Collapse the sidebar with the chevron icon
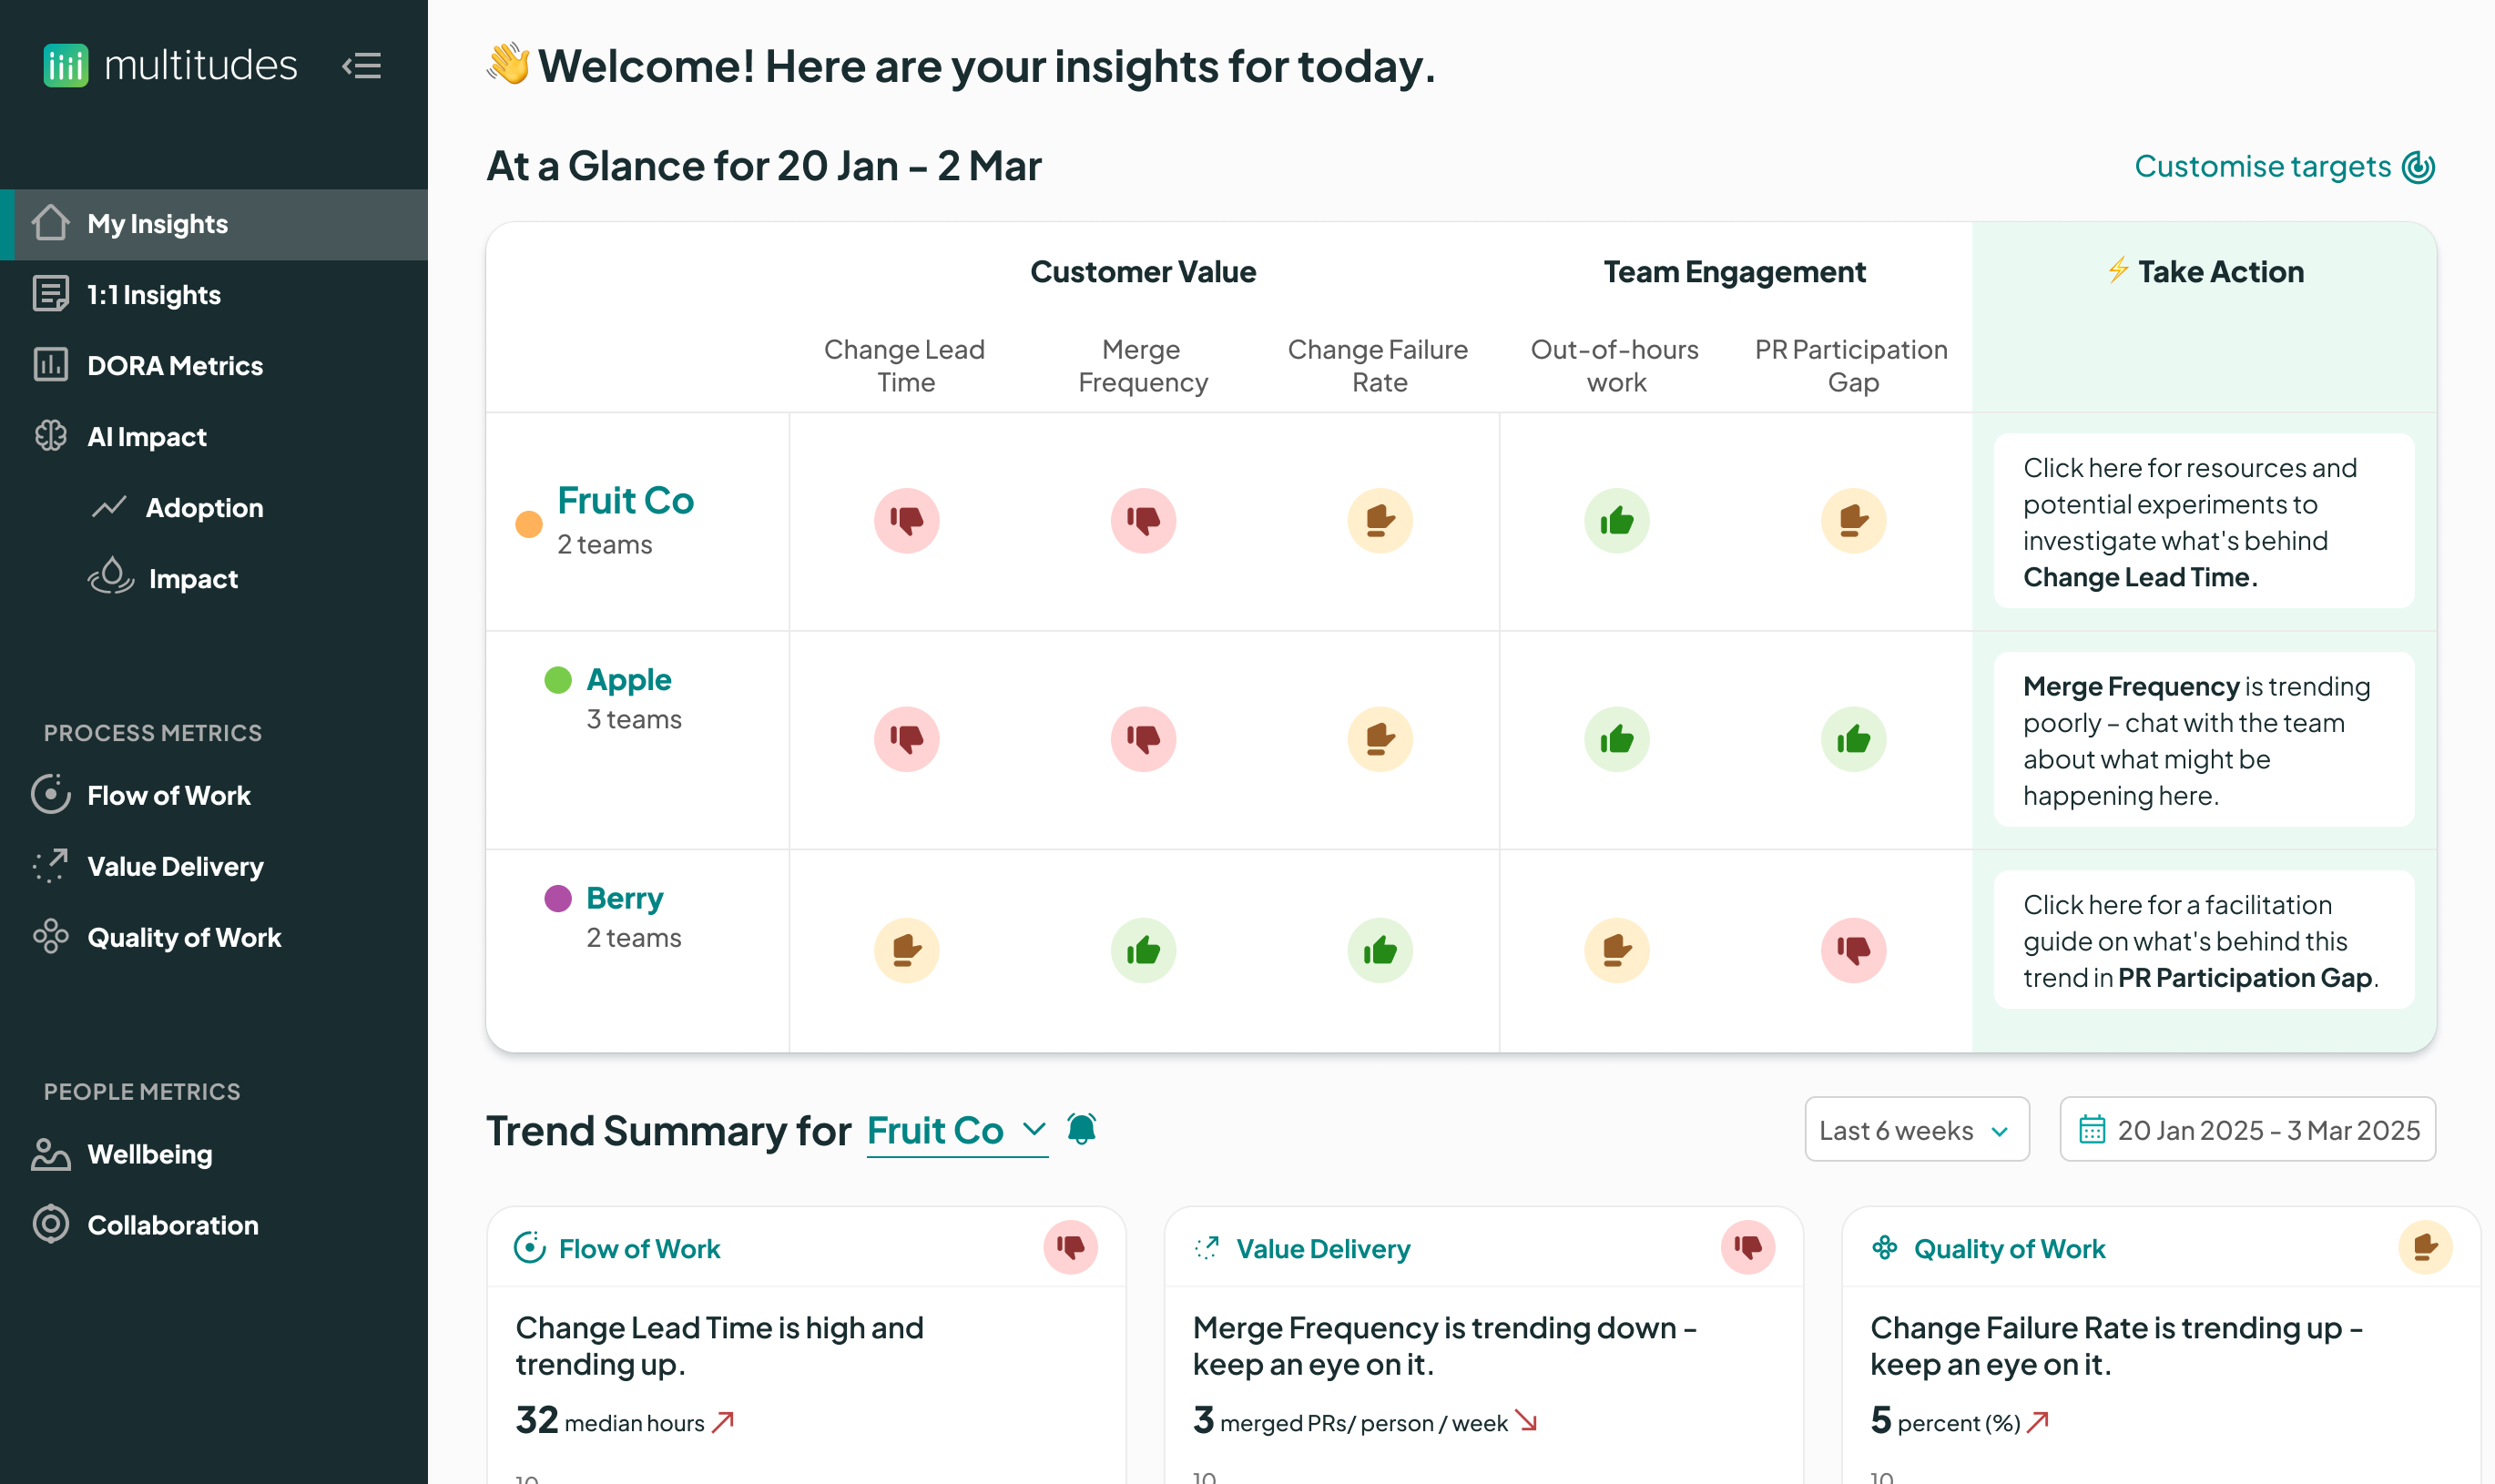This screenshot has width=2495, height=1484. point(362,66)
